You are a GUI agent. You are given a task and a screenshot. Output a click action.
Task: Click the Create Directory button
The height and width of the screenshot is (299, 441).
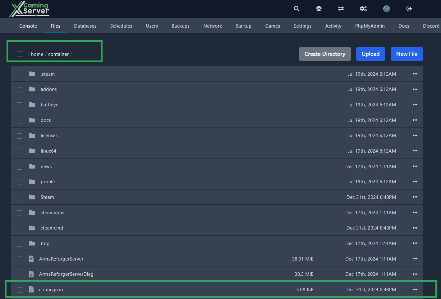pos(324,54)
